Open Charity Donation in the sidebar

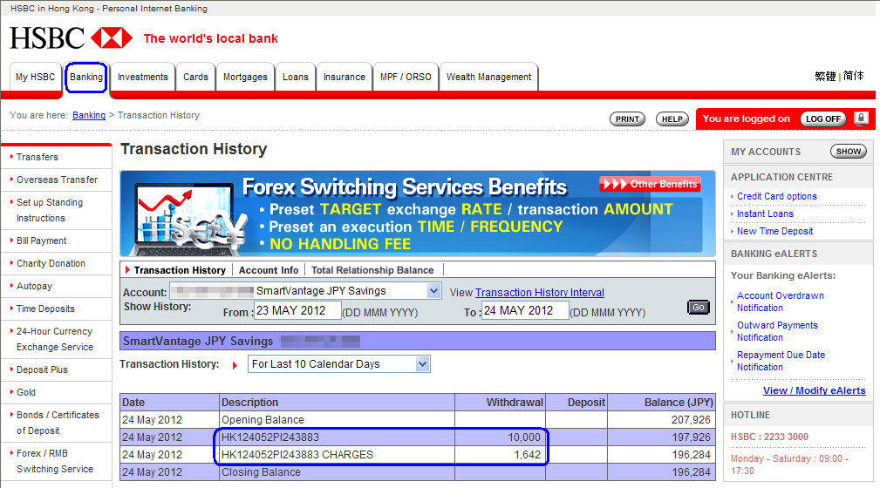[51, 263]
